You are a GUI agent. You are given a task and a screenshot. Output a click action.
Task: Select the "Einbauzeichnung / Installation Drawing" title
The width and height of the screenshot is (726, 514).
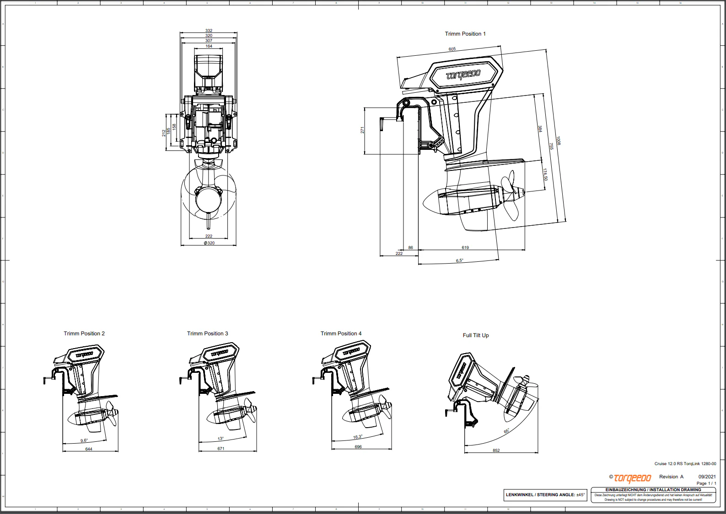(653, 490)
